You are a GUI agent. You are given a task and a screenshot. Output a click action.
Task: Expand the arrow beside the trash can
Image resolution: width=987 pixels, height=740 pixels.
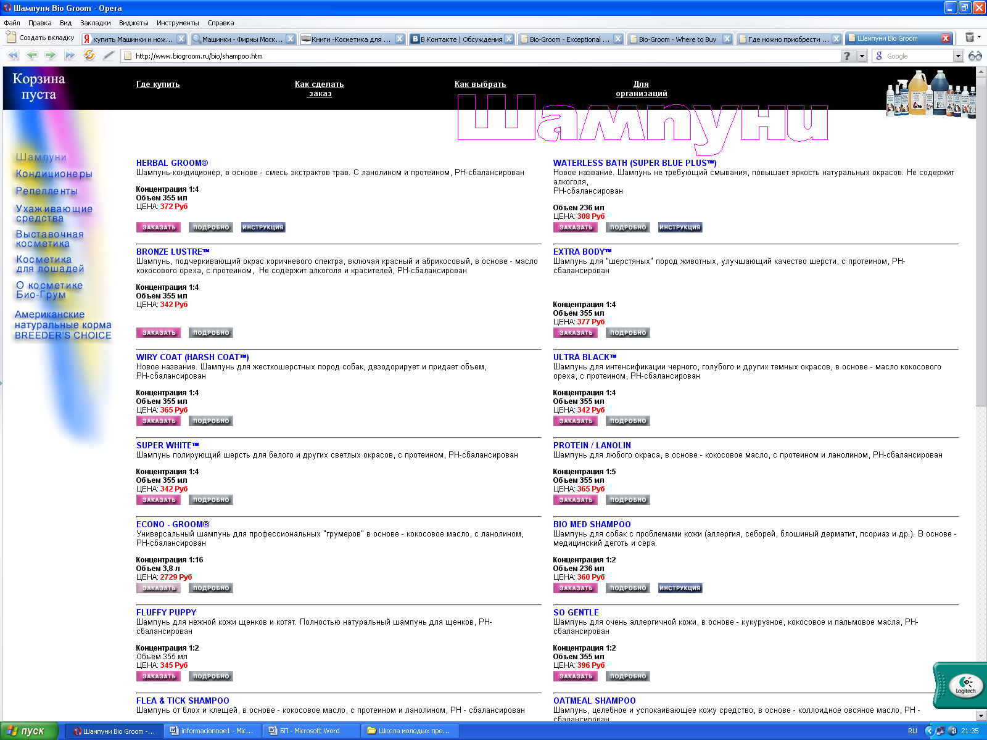[979, 37]
